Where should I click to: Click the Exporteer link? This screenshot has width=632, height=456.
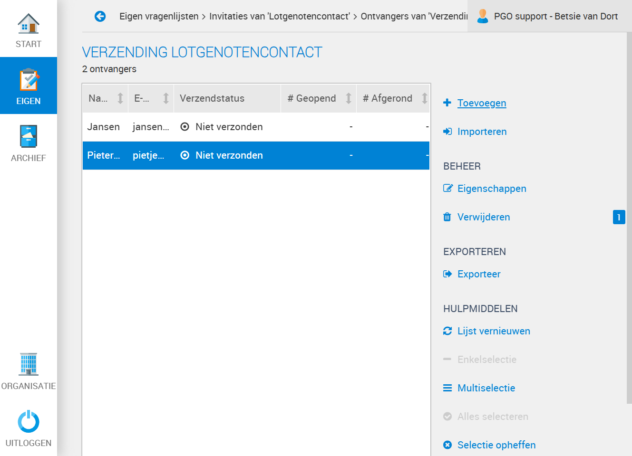[x=479, y=274]
